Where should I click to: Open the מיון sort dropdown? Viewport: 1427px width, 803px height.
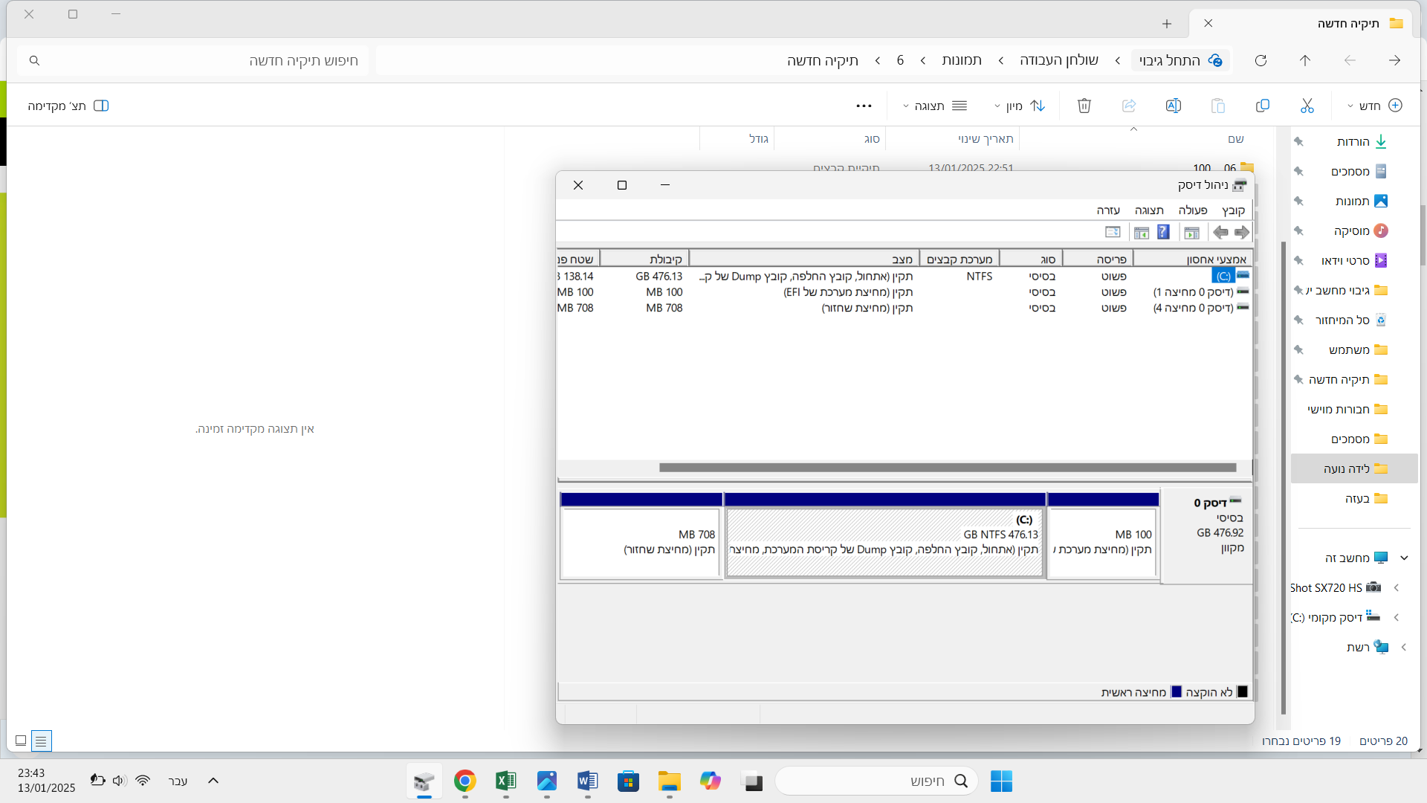pos(1020,106)
